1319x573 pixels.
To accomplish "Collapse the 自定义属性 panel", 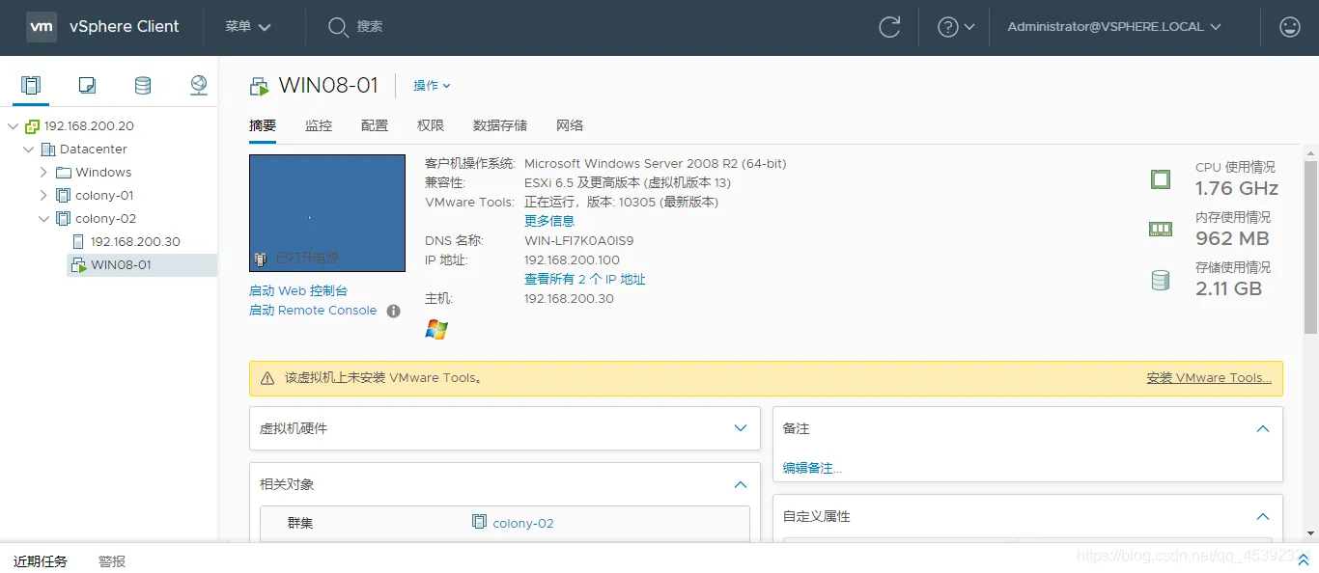I will pyautogui.click(x=1263, y=517).
